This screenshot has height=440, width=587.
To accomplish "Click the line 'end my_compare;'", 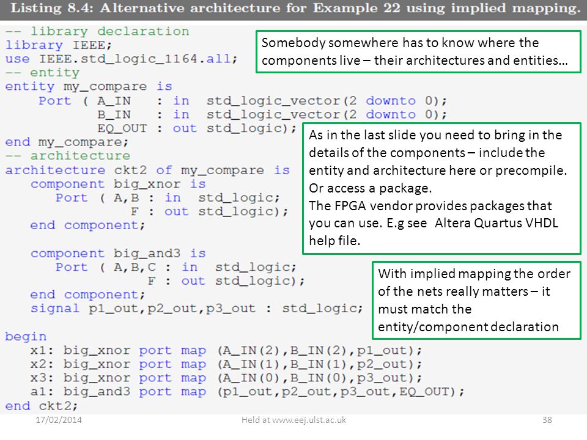I will (67, 142).
